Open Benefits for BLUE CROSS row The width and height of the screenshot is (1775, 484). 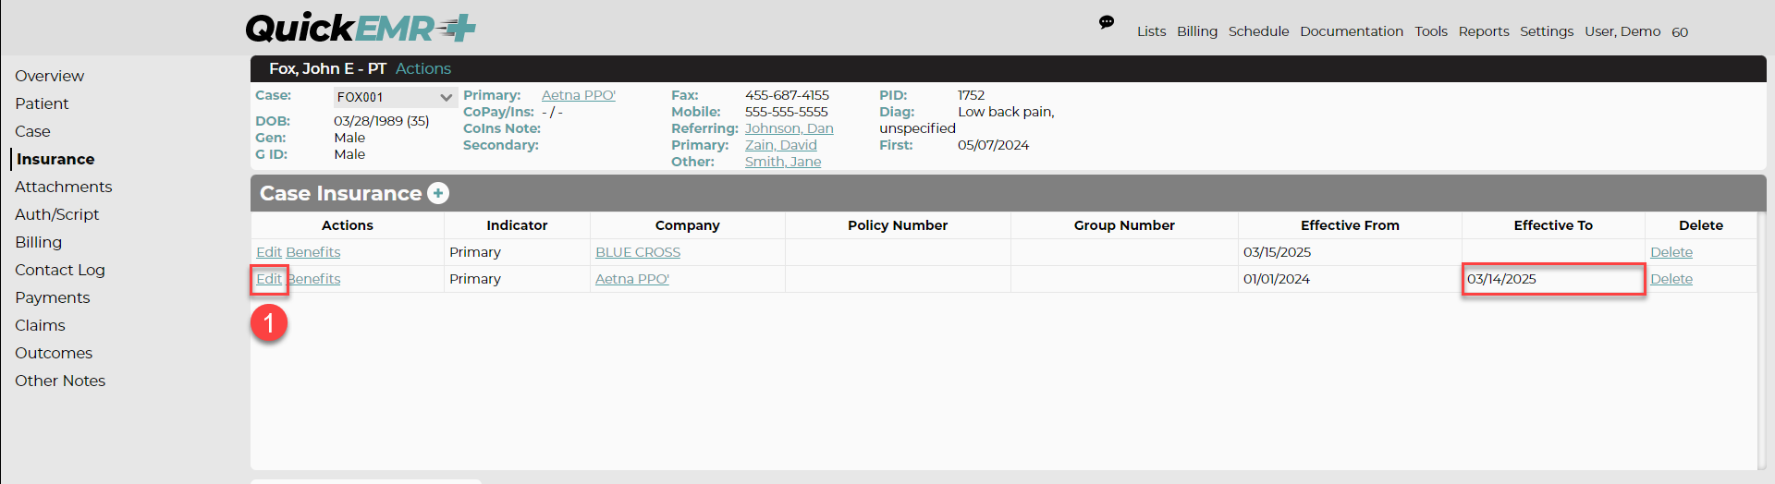point(313,252)
